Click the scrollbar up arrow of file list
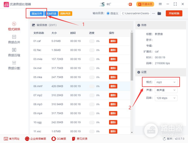Screen dimensions: 188x143 pos(132,31)
